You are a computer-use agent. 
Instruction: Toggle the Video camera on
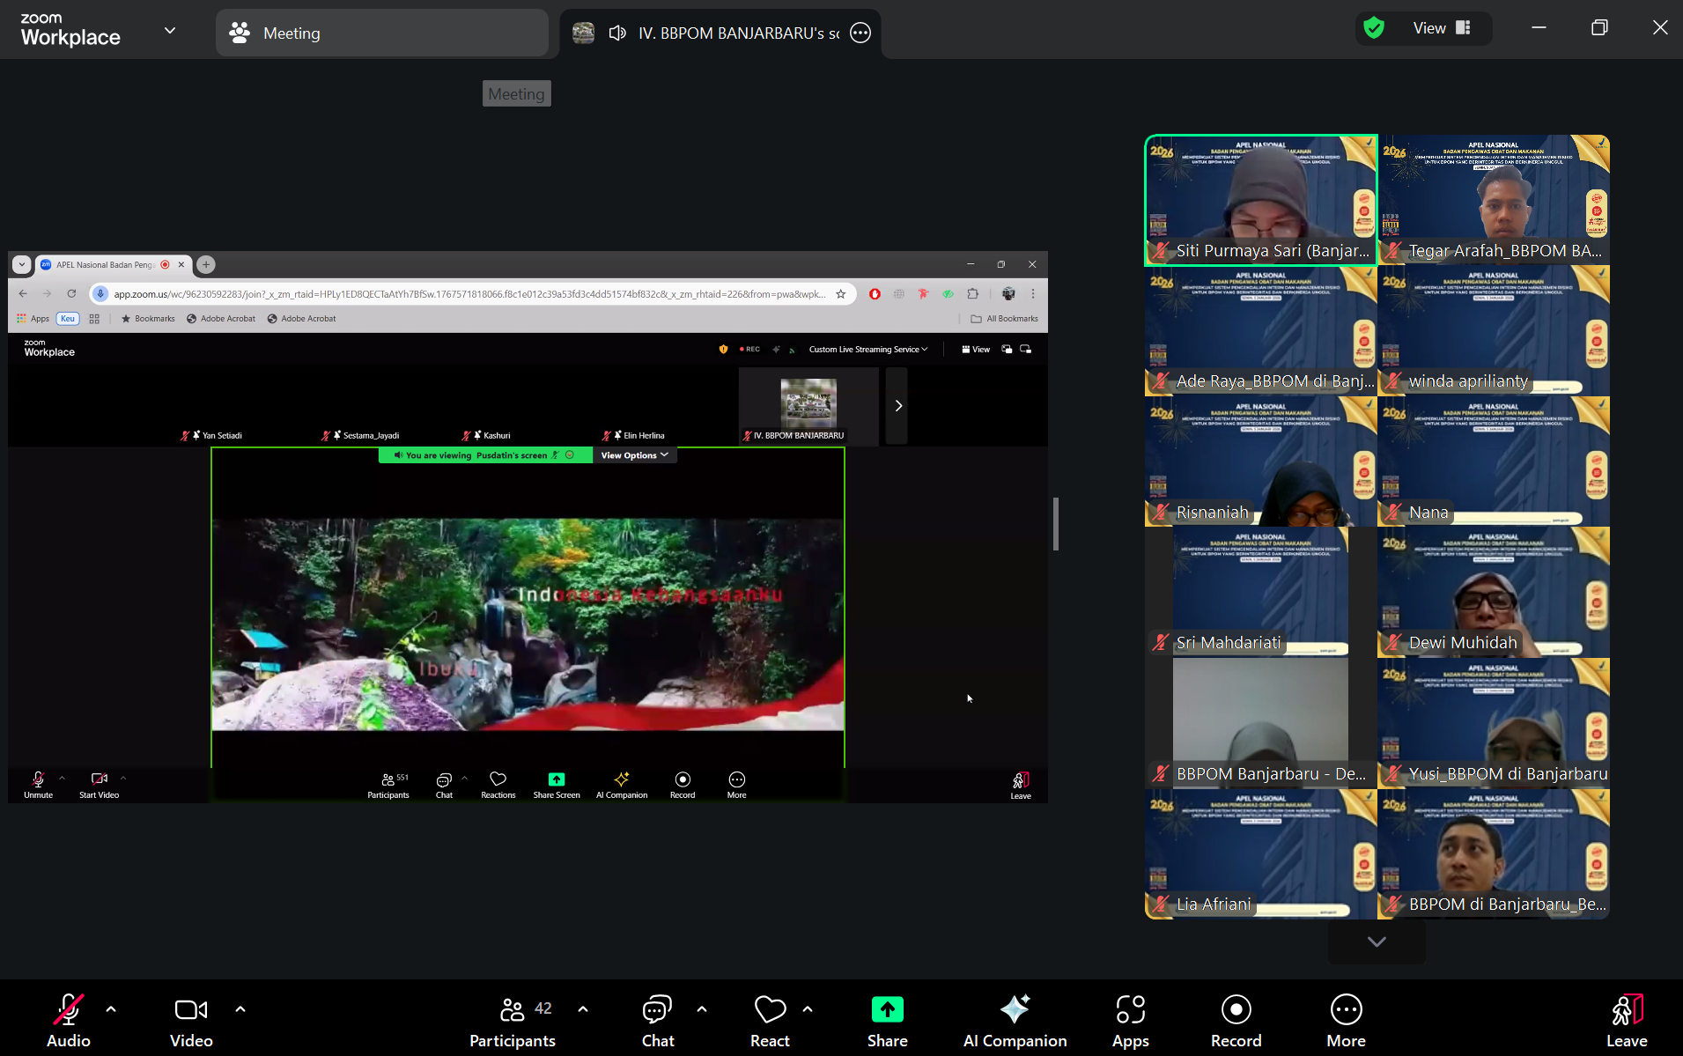coord(191,1021)
